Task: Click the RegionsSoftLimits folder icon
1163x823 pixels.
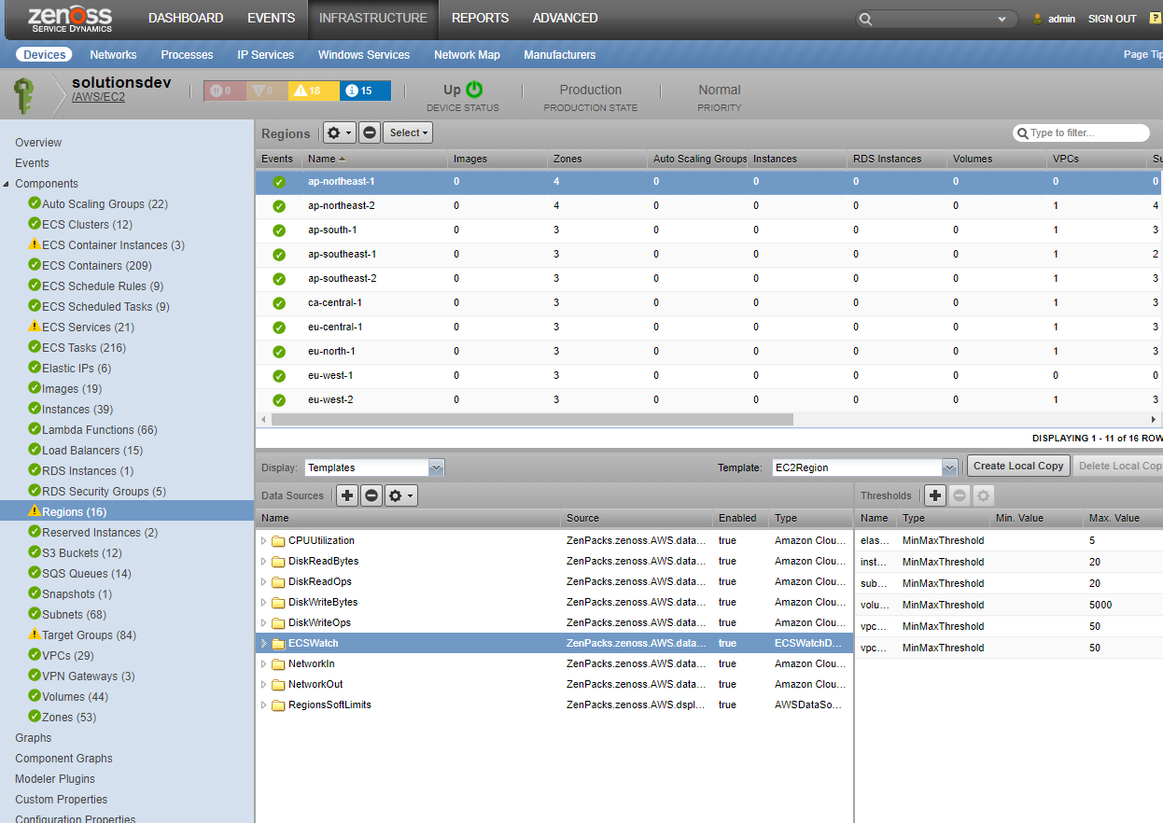Action: 278,705
